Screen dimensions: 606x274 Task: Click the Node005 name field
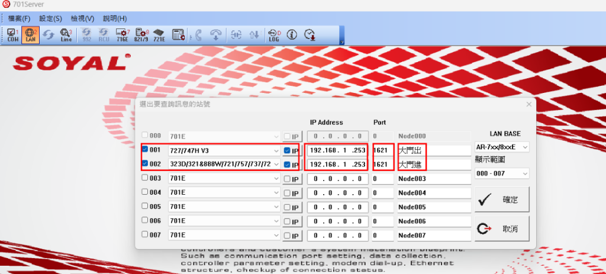click(x=434, y=207)
